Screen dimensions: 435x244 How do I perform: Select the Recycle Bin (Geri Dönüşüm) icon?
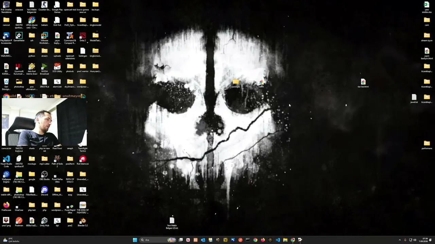(6, 84)
